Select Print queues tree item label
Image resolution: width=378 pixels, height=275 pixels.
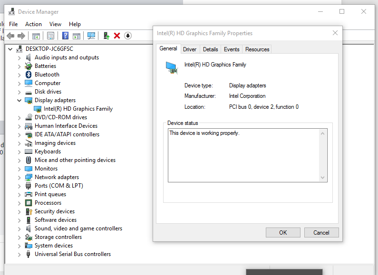coord(50,194)
